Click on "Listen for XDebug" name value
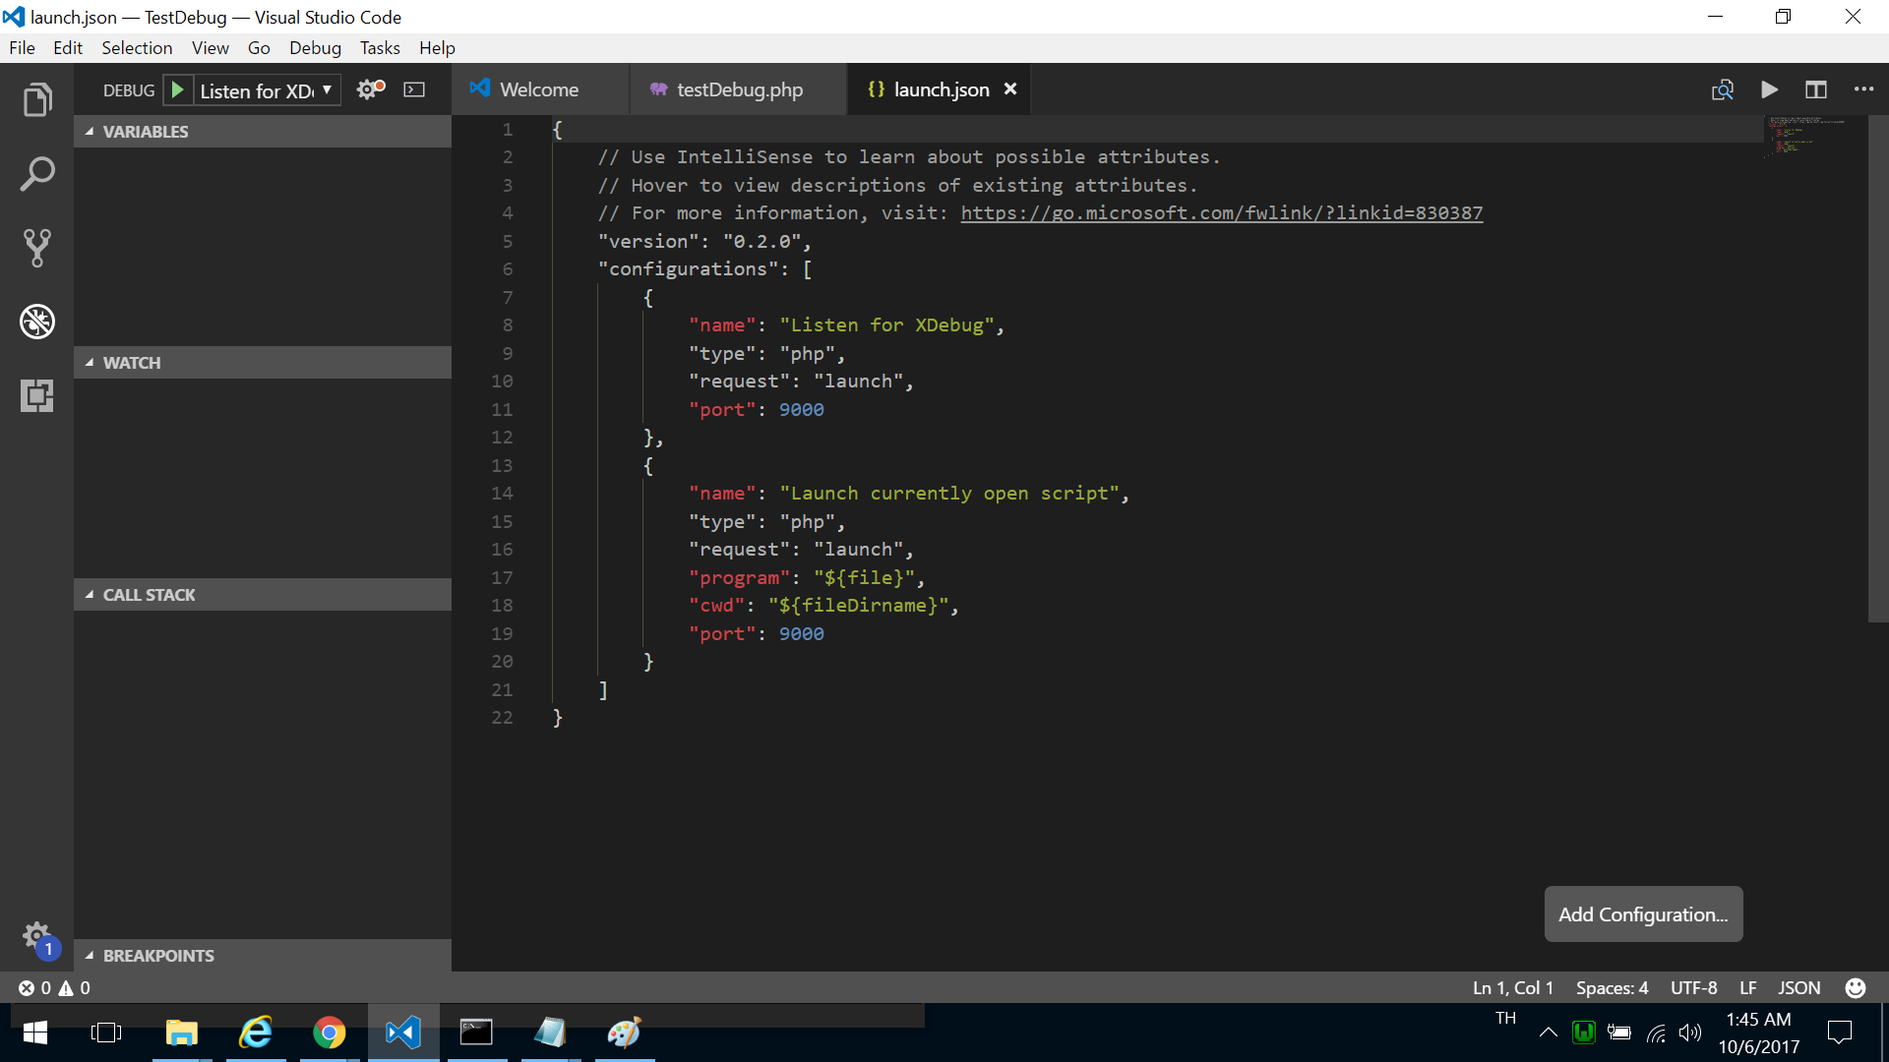 (885, 325)
